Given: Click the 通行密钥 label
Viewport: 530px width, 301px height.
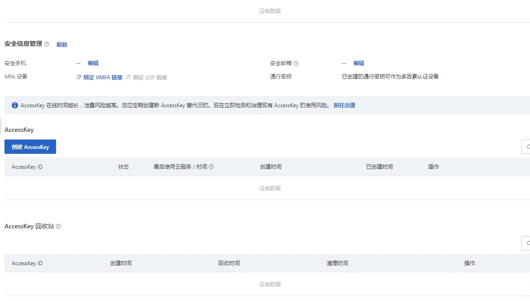Looking at the screenshot, I should (x=281, y=77).
